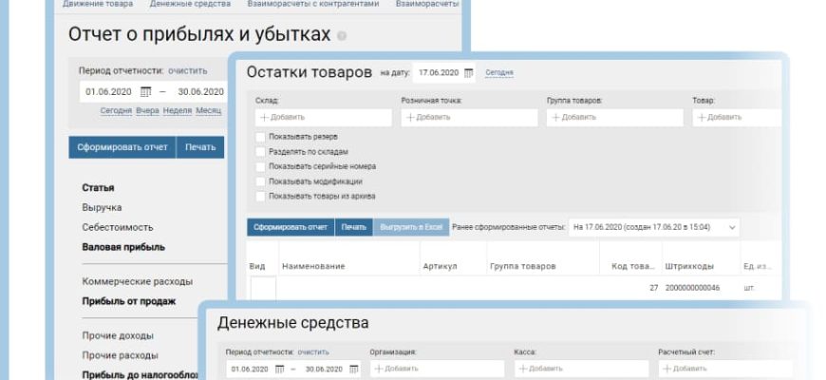Screen dimensions: 826x380
Task: Tick Показывать модификации checkbox
Action: 260,180
